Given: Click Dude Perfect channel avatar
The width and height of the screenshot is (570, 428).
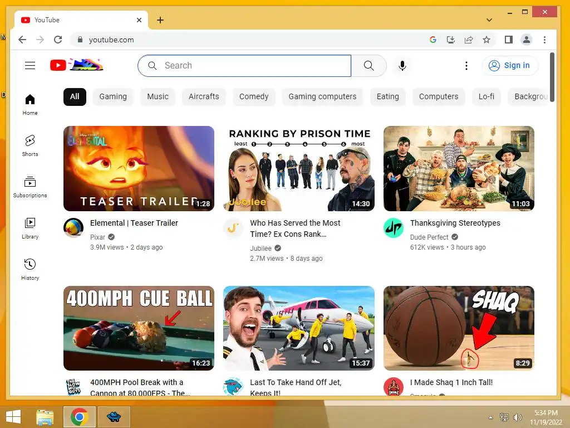Looking at the screenshot, I should (394, 228).
